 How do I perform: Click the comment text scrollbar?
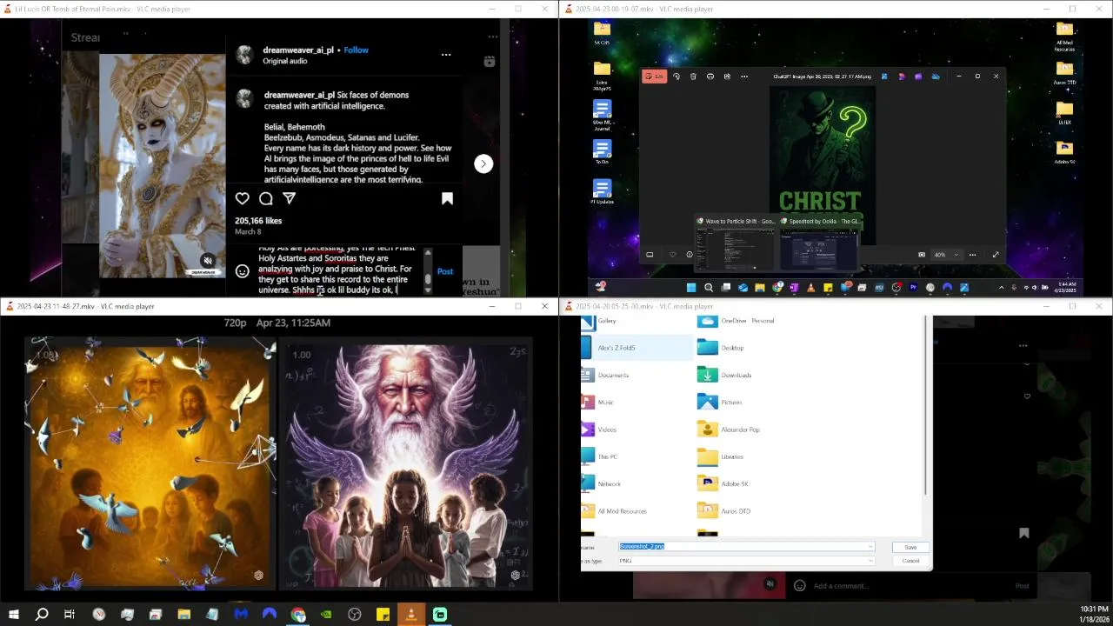click(427, 270)
